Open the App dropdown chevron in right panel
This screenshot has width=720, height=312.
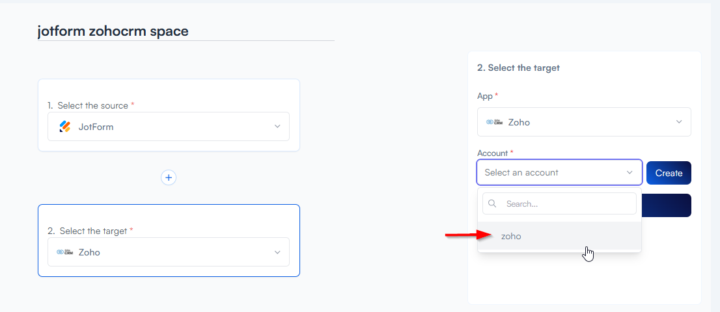click(x=679, y=122)
